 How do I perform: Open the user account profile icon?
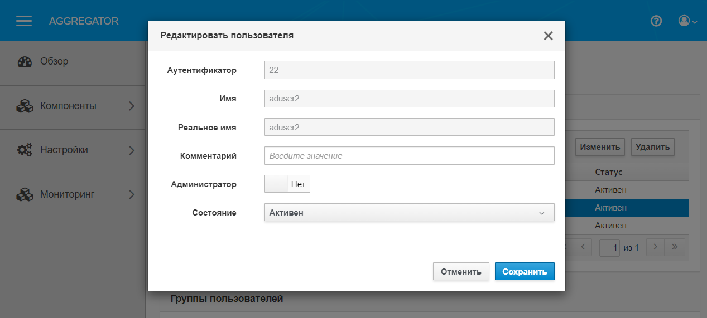click(x=684, y=21)
